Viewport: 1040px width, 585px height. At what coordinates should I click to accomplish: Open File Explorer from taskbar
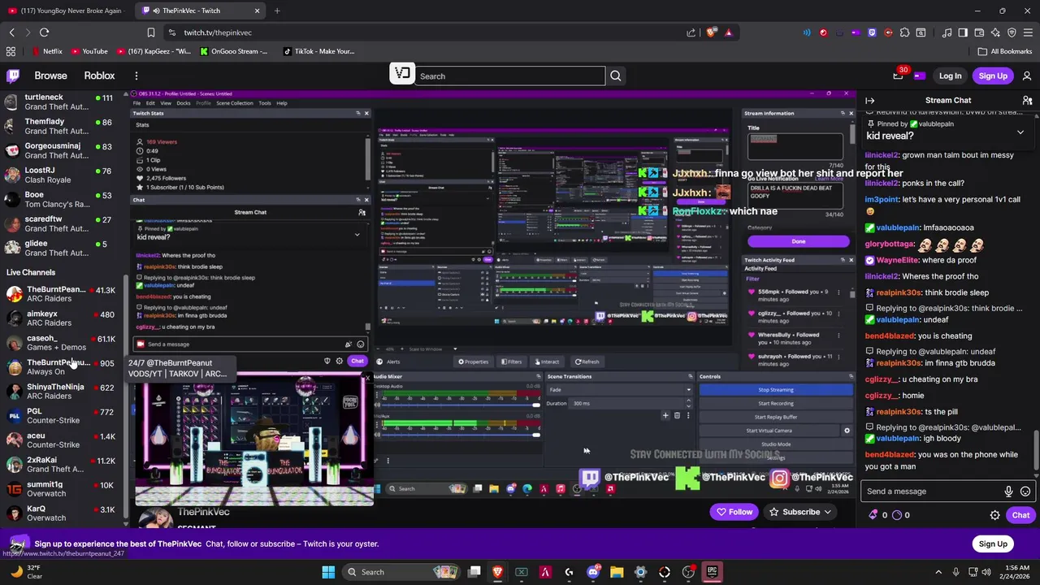(x=617, y=572)
